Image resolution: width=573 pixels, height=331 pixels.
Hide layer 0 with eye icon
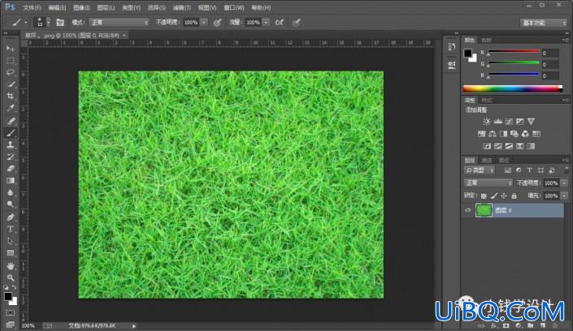(468, 210)
